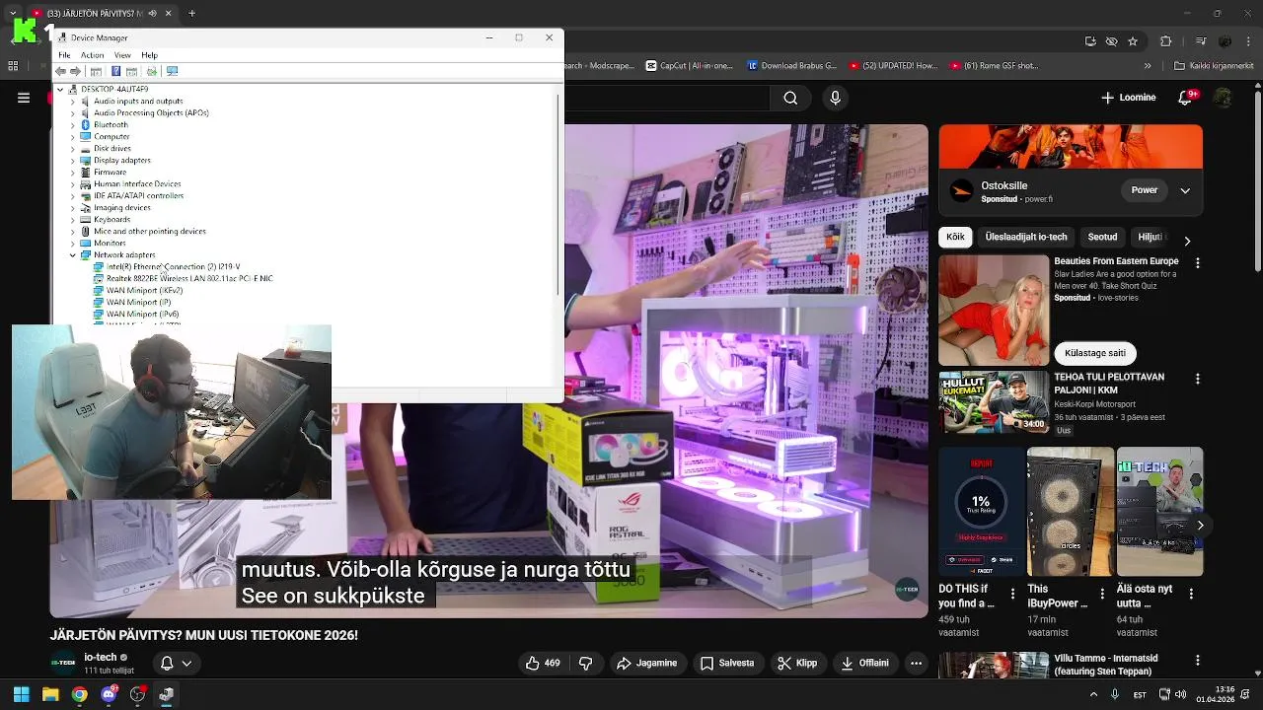Screen dimensions: 1263x710
Task: Expand the Monitors category
Action: click(72, 243)
